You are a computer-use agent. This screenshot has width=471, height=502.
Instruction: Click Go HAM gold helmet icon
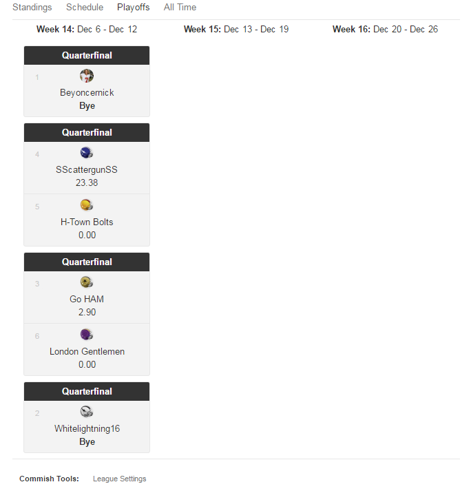click(x=87, y=282)
